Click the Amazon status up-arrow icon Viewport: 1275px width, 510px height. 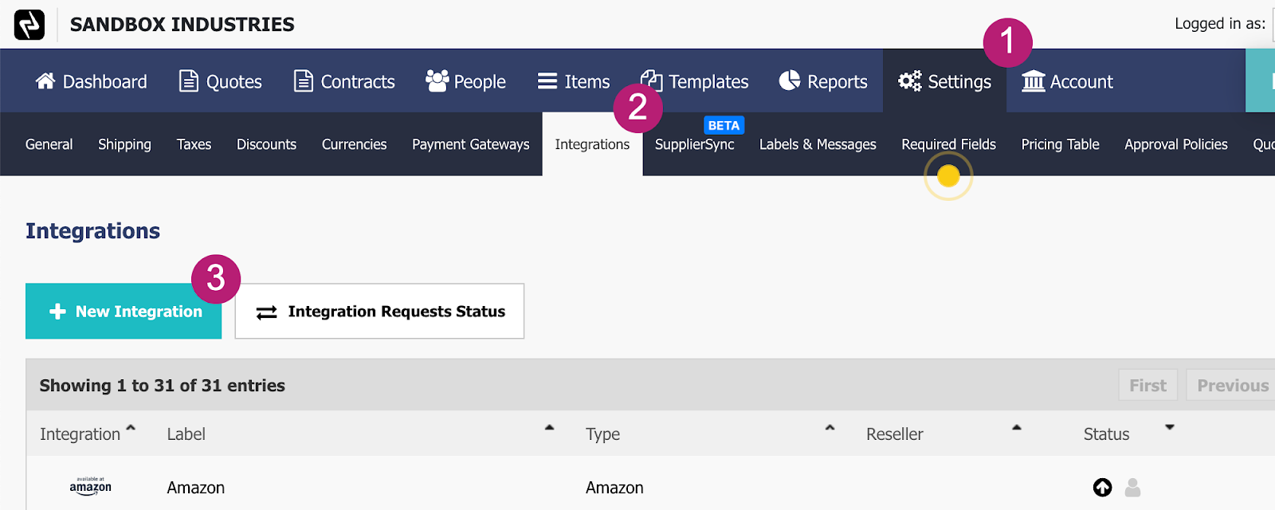pyautogui.click(x=1103, y=487)
